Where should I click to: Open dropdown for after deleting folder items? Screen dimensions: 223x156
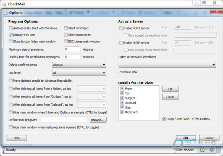click(x=91, y=89)
